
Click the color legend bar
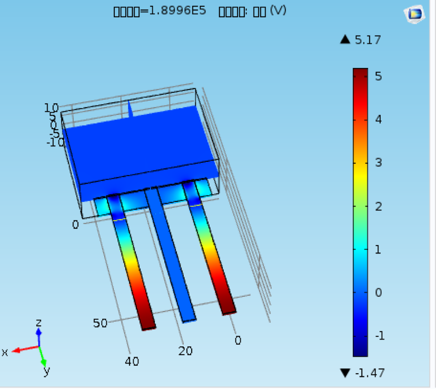click(360, 212)
